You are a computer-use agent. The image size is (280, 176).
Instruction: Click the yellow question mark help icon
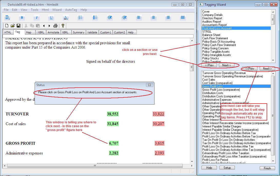tap(63, 26)
